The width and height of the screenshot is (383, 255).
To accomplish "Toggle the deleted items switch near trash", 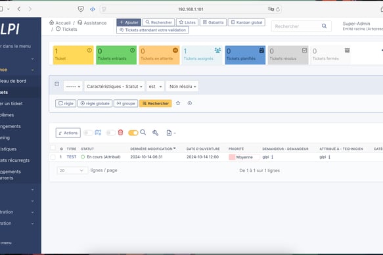I will pos(110,133).
